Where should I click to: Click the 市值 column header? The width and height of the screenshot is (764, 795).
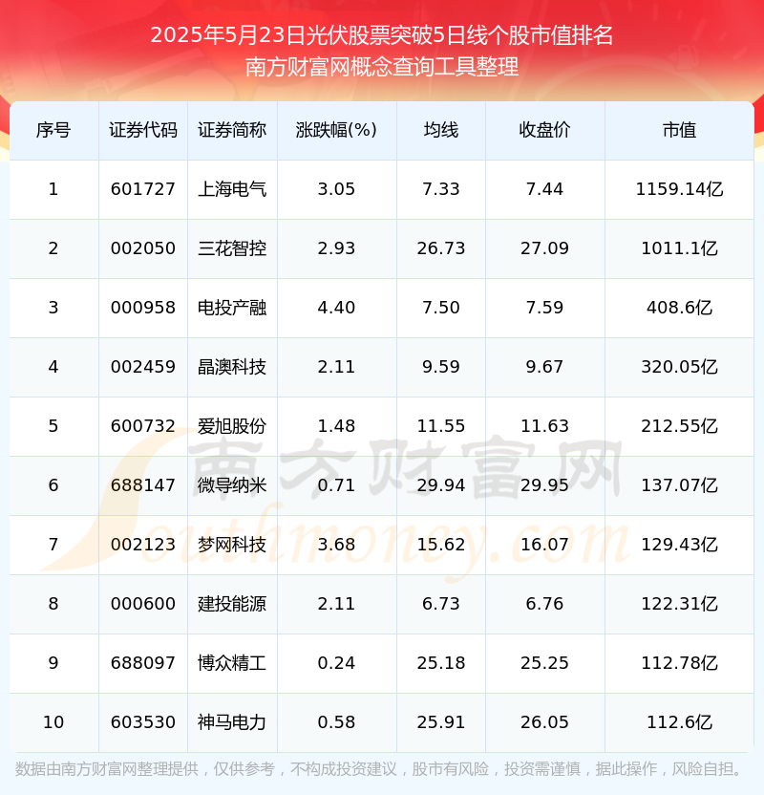coord(679,130)
